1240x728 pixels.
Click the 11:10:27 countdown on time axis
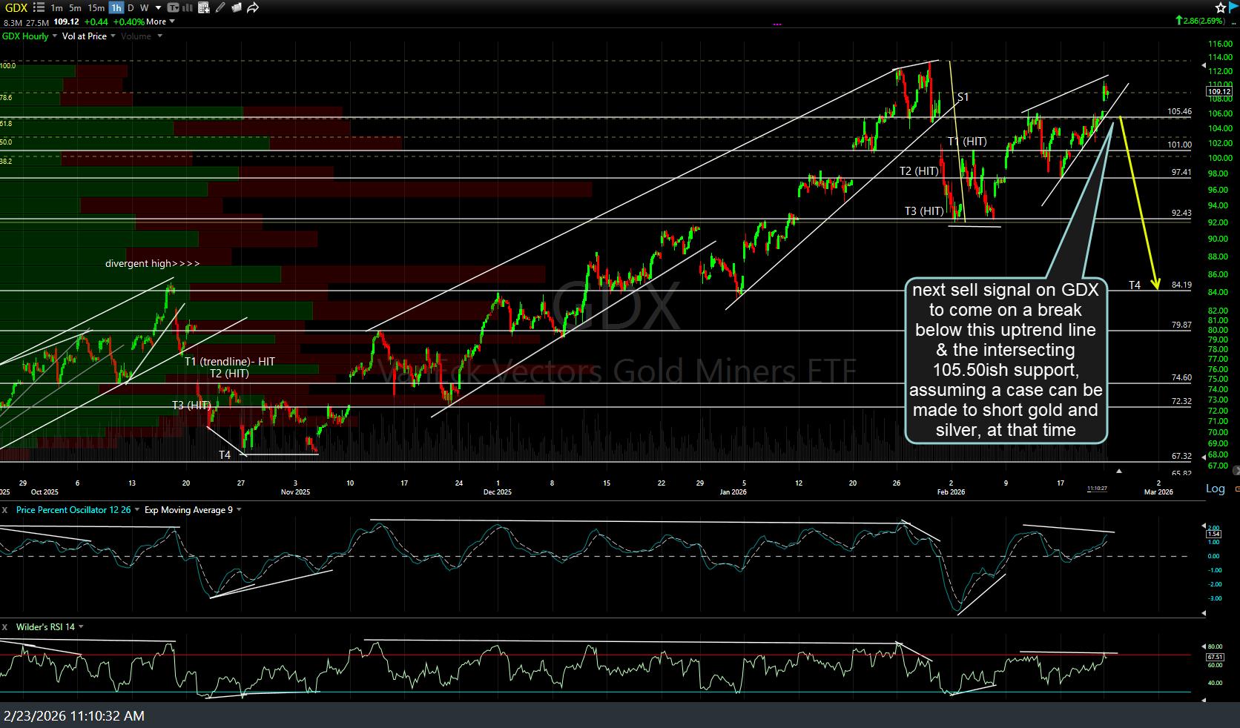[1098, 489]
